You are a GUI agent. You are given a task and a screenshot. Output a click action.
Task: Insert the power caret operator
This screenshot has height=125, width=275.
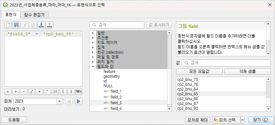[x=47, y=92]
